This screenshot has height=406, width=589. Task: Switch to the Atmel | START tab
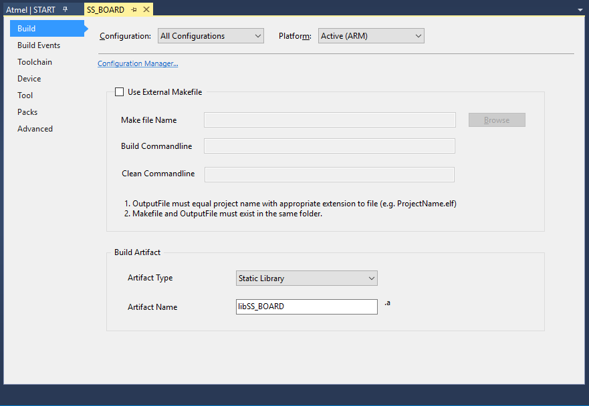coord(31,10)
